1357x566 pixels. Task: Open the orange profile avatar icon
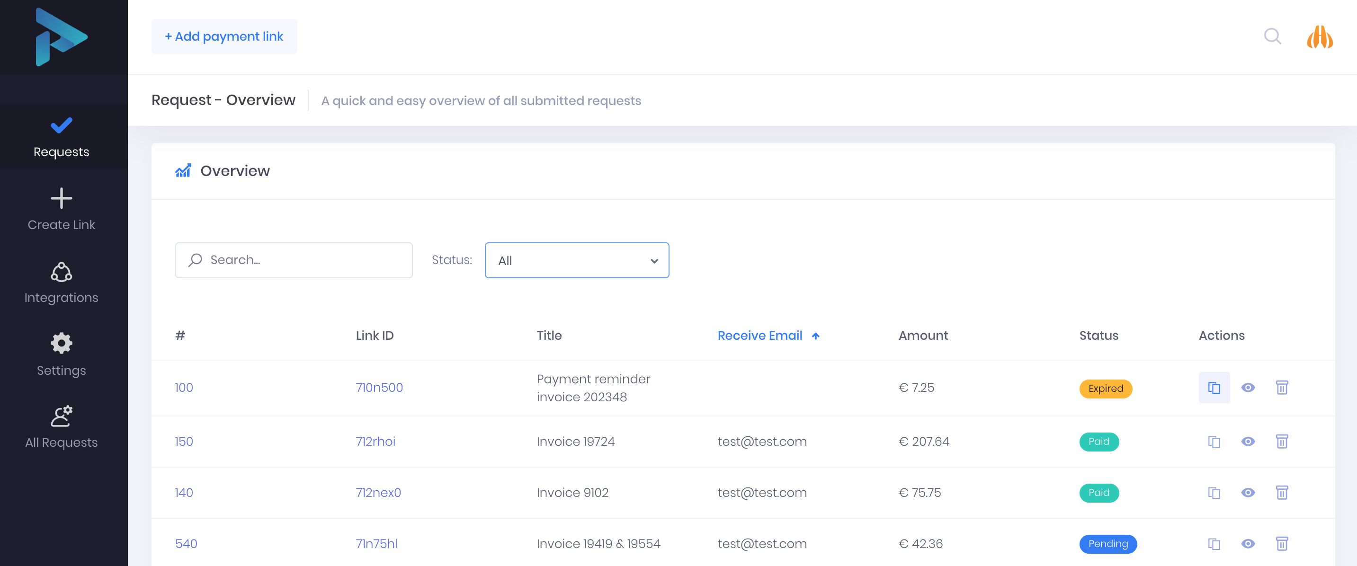point(1319,37)
